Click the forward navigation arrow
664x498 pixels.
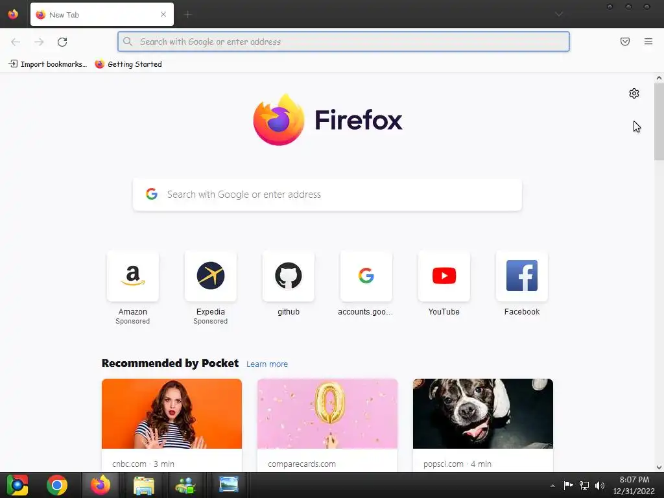click(39, 41)
